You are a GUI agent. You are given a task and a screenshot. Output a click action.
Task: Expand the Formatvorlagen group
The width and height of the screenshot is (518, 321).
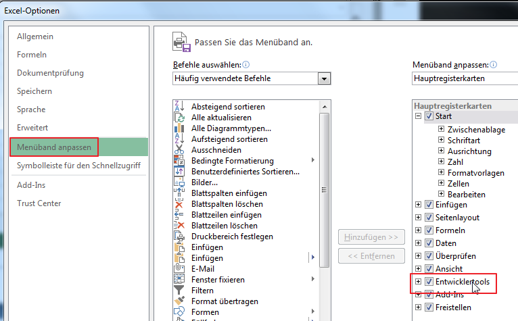(441, 172)
